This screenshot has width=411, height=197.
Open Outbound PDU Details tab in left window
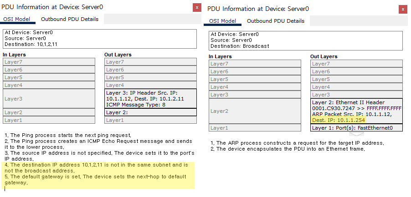pyautogui.click(x=70, y=19)
